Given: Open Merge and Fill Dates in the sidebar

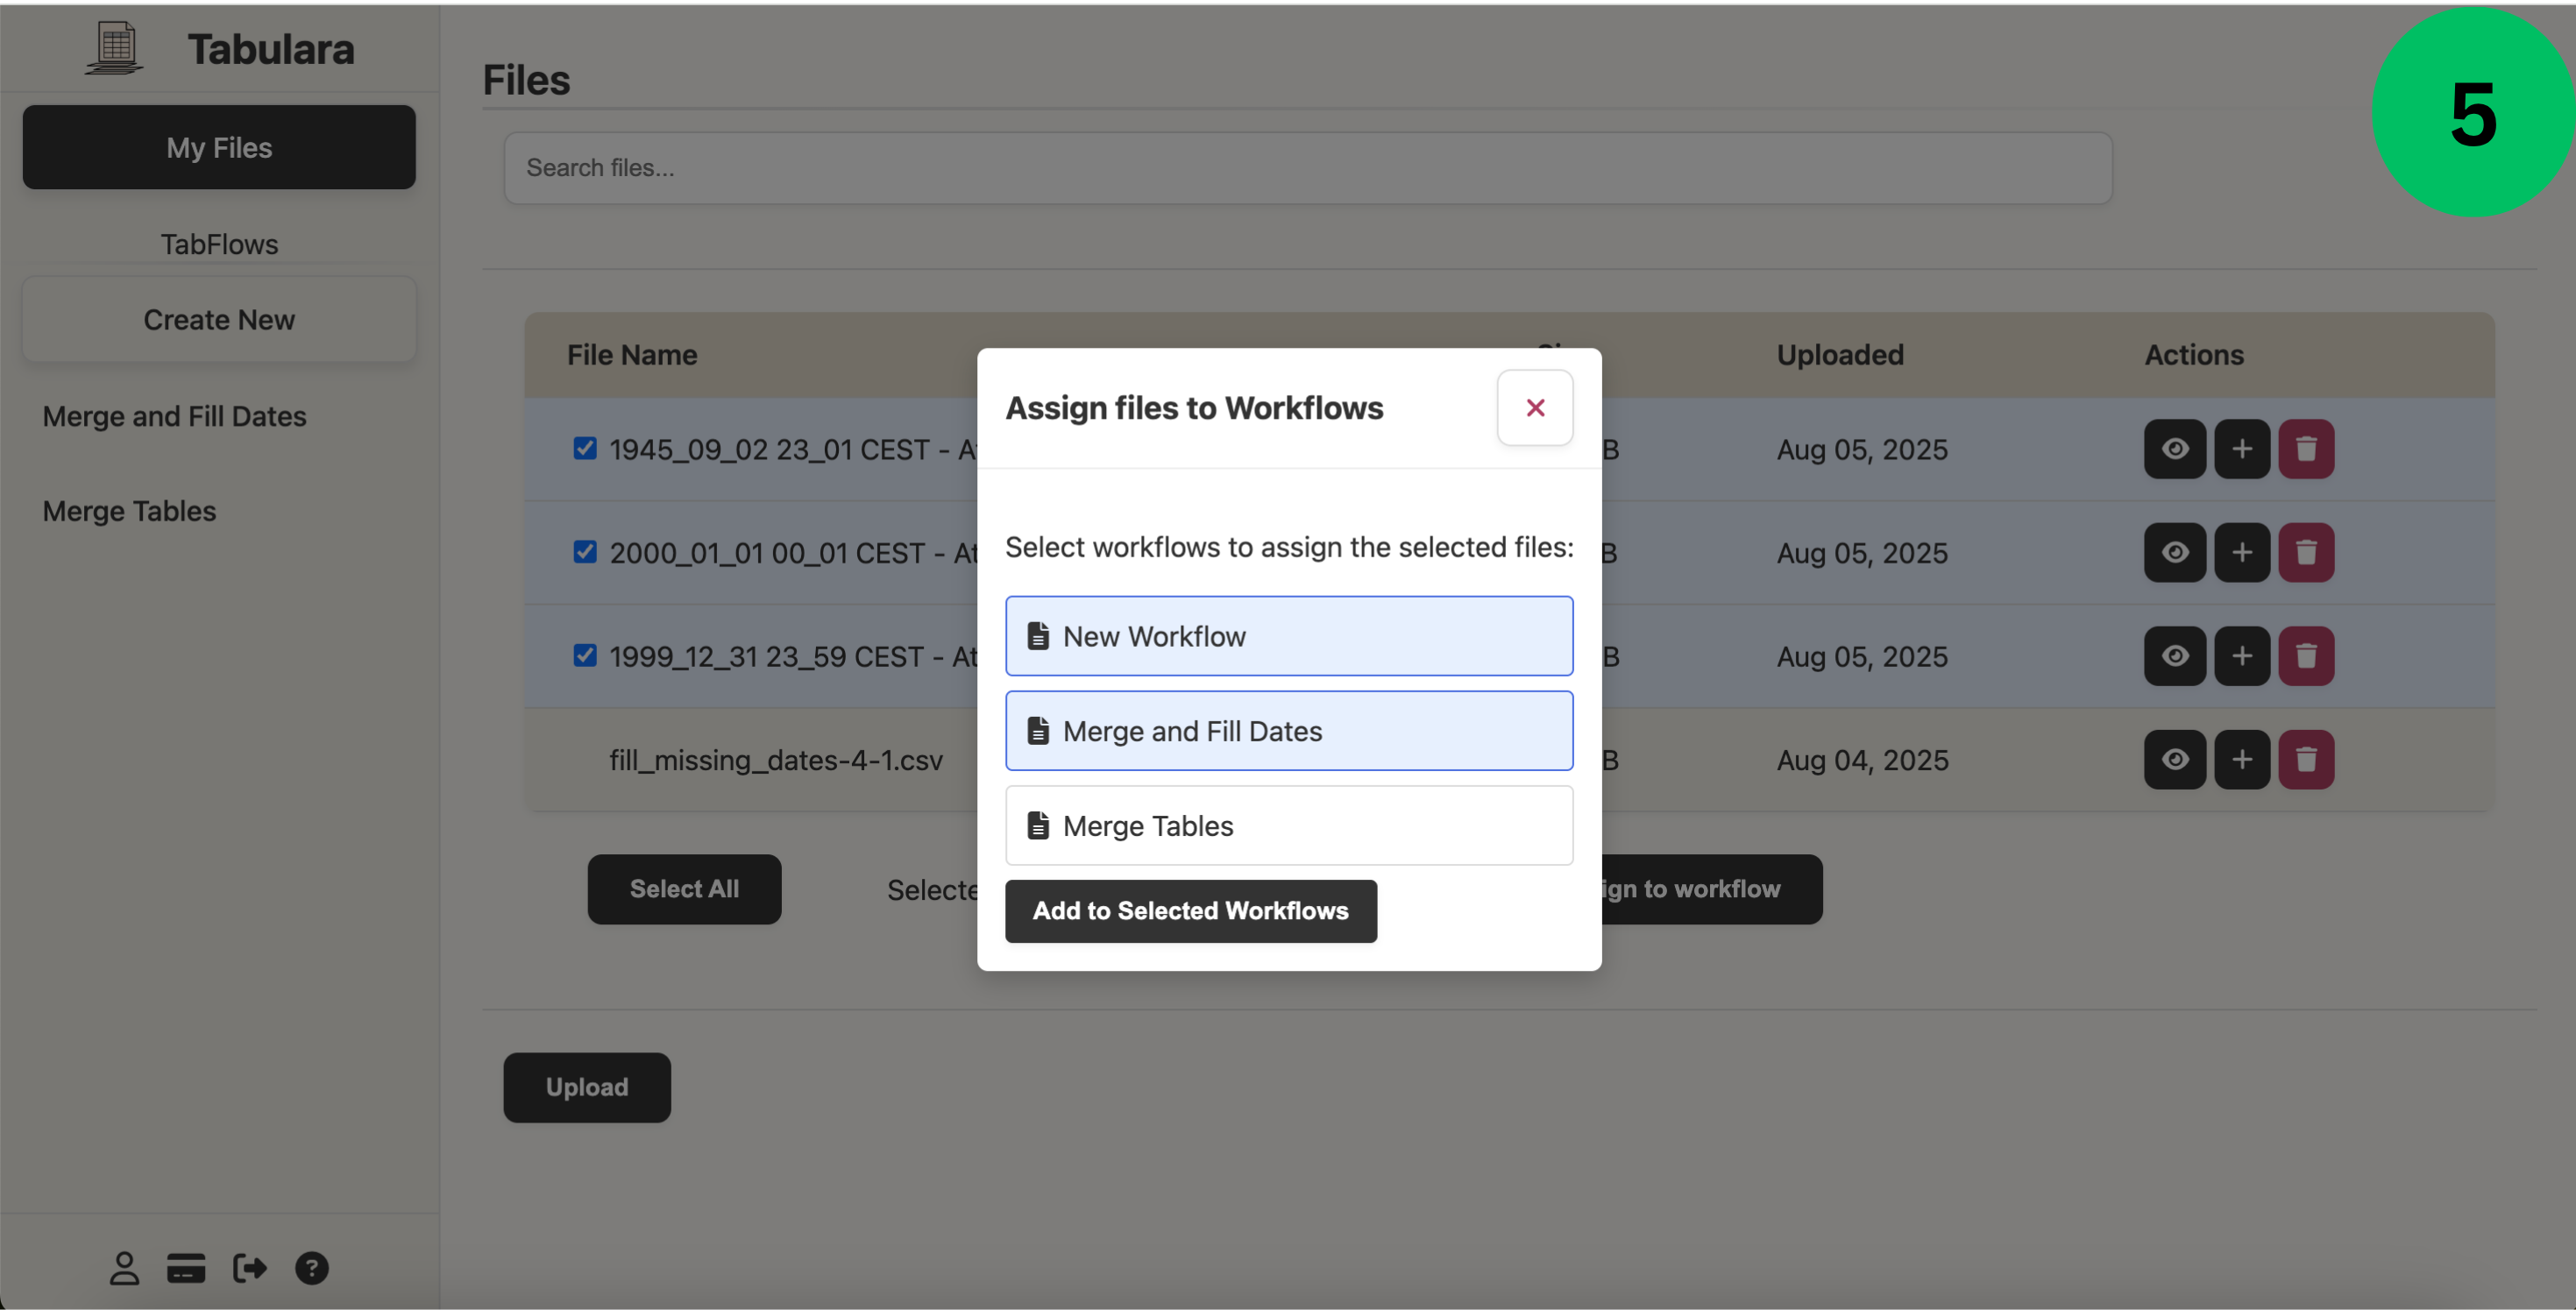Looking at the screenshot, I should [x=174, y=416].
